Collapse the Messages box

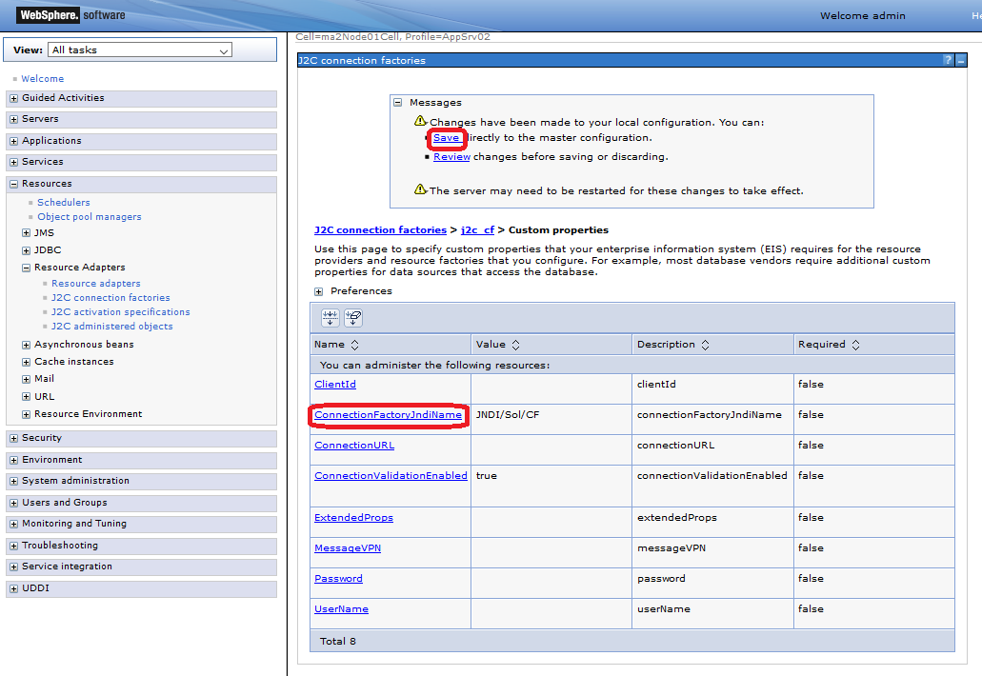398,103
